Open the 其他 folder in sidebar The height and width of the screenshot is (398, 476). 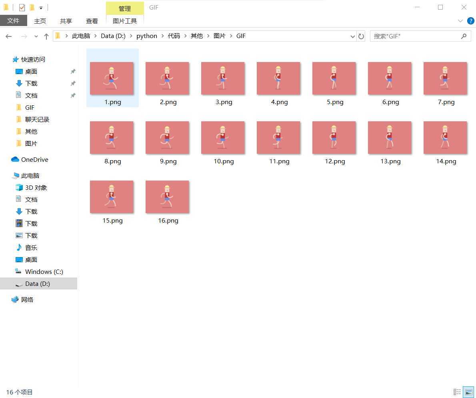[x=31, y=132]
